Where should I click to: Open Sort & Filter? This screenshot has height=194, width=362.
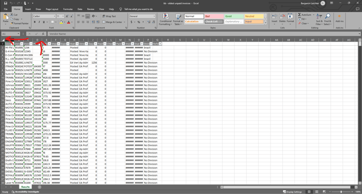click(319, 19)
